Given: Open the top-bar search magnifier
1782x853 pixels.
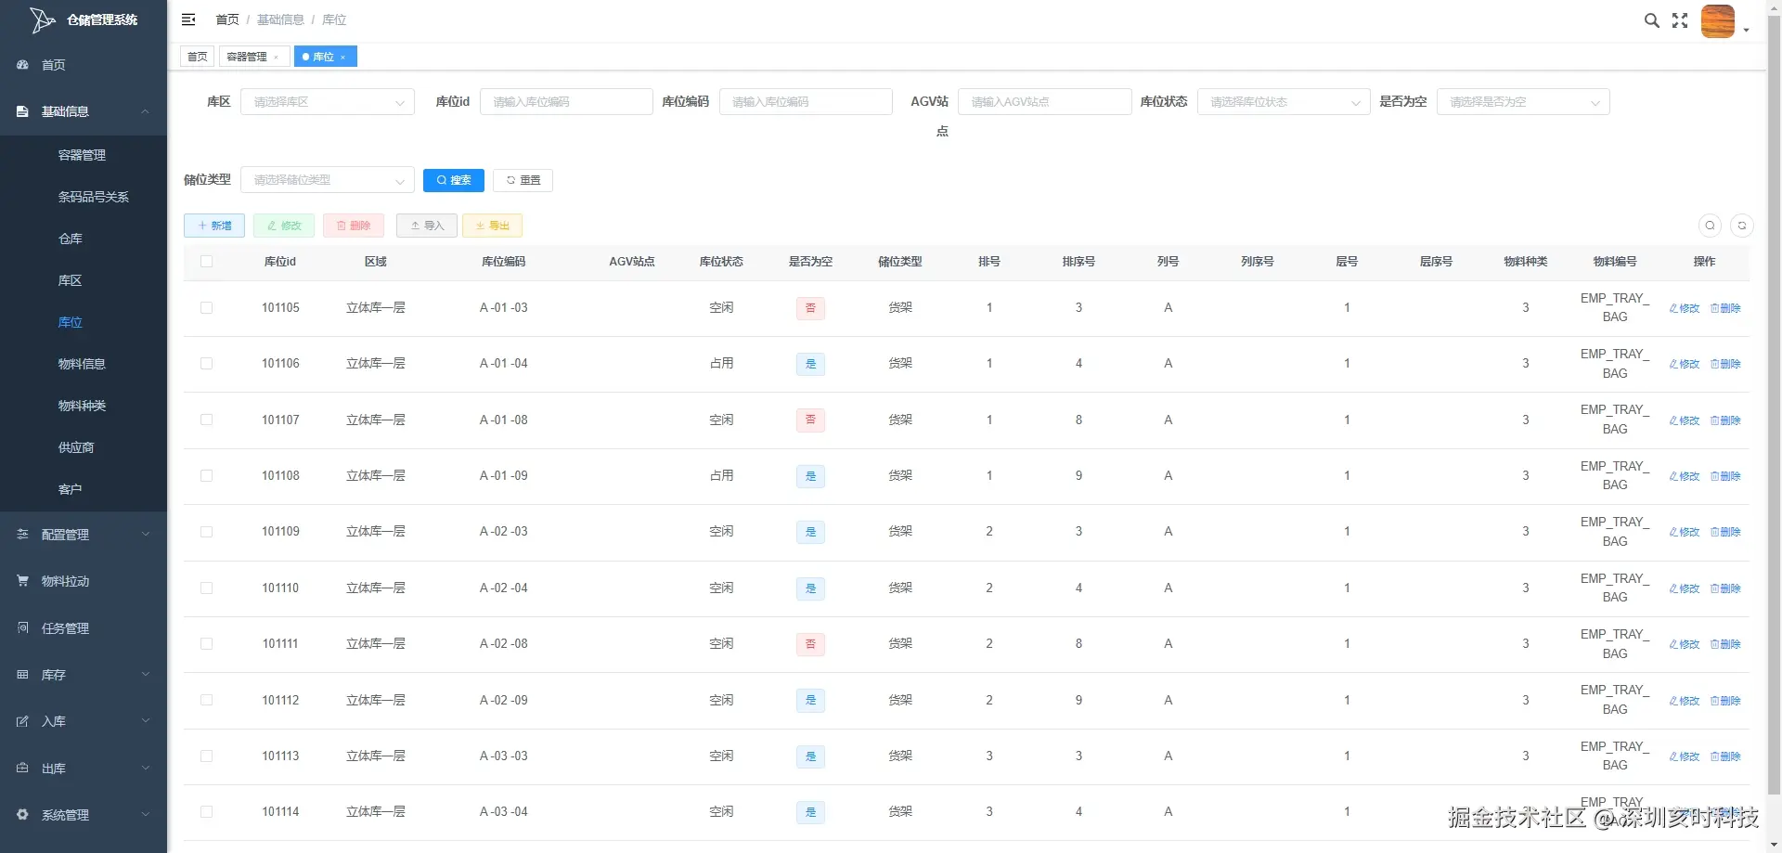Looking at the screenshot, I should click(x=1652, y=20).
